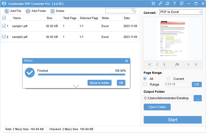Close the Notice dialog
206x133 pixels.
(127, 61)
